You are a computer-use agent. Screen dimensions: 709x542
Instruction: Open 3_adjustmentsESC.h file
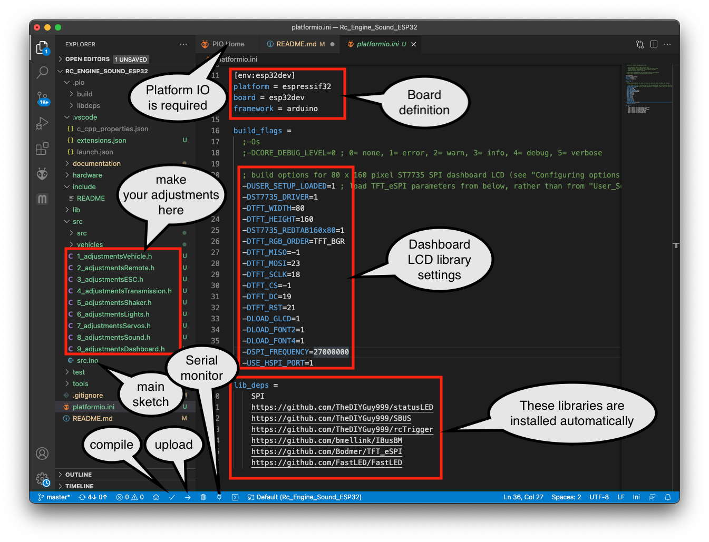tap(125, 280)
